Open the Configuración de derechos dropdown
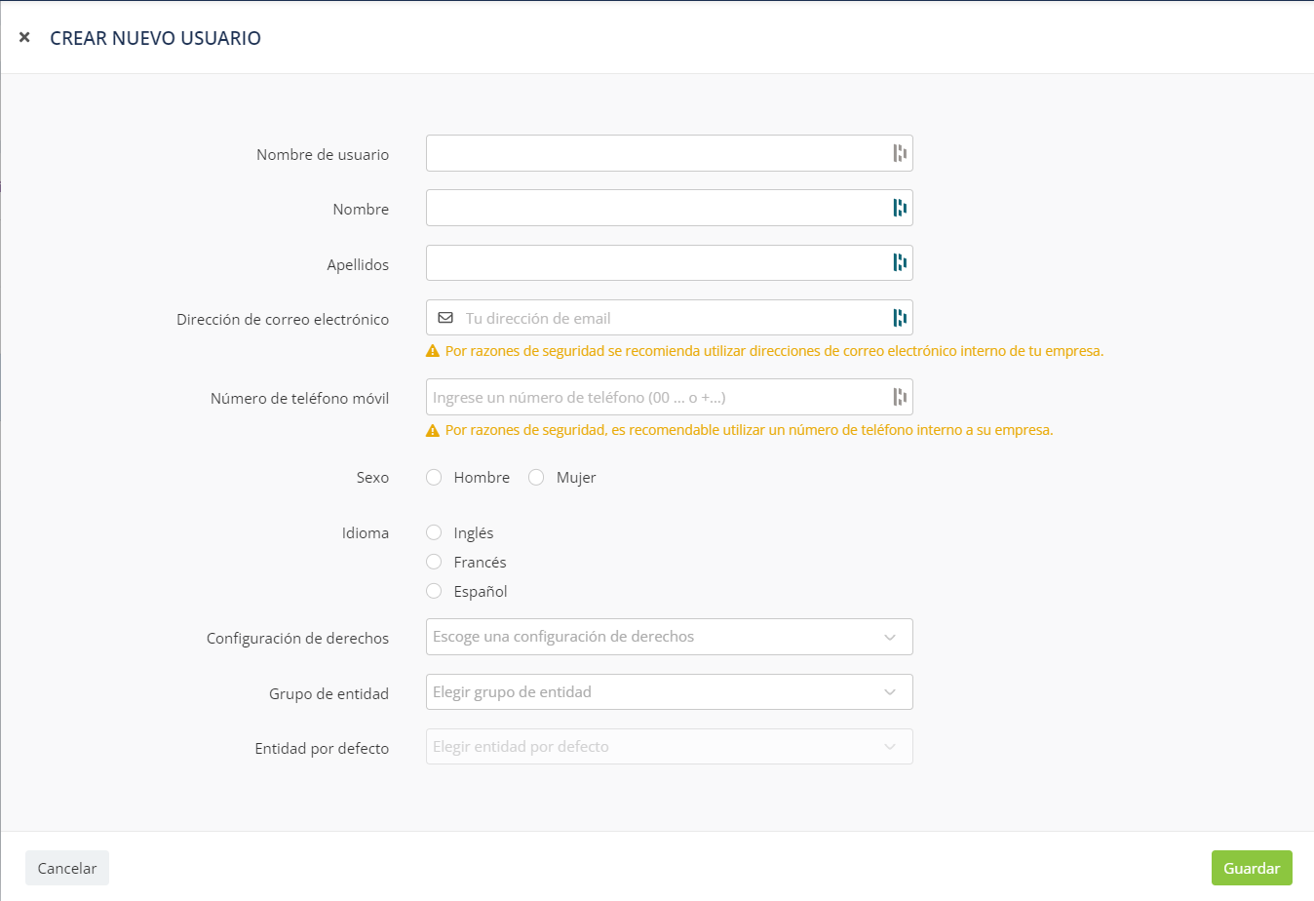This screenshot has width=1314, height=901. click(670, 637)
